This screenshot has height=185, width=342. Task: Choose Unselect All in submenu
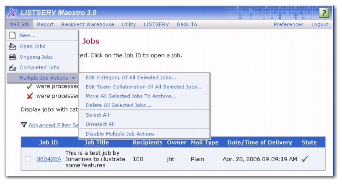point(144,124)
